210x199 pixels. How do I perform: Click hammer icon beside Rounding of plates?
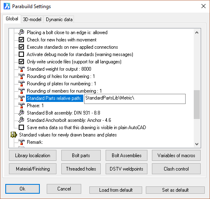click(22, 84)
